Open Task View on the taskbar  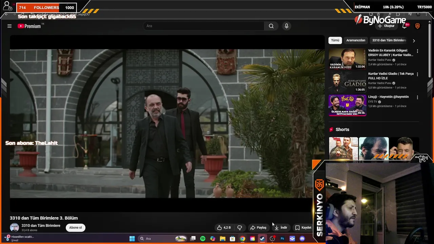pyautogui.click(x=193, y=239)
